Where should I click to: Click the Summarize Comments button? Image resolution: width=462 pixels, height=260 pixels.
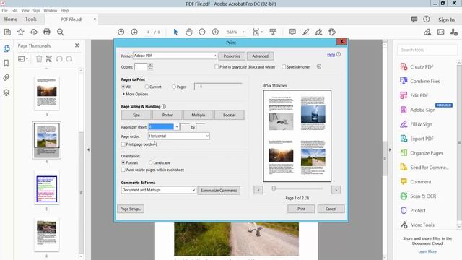(219, 191)
